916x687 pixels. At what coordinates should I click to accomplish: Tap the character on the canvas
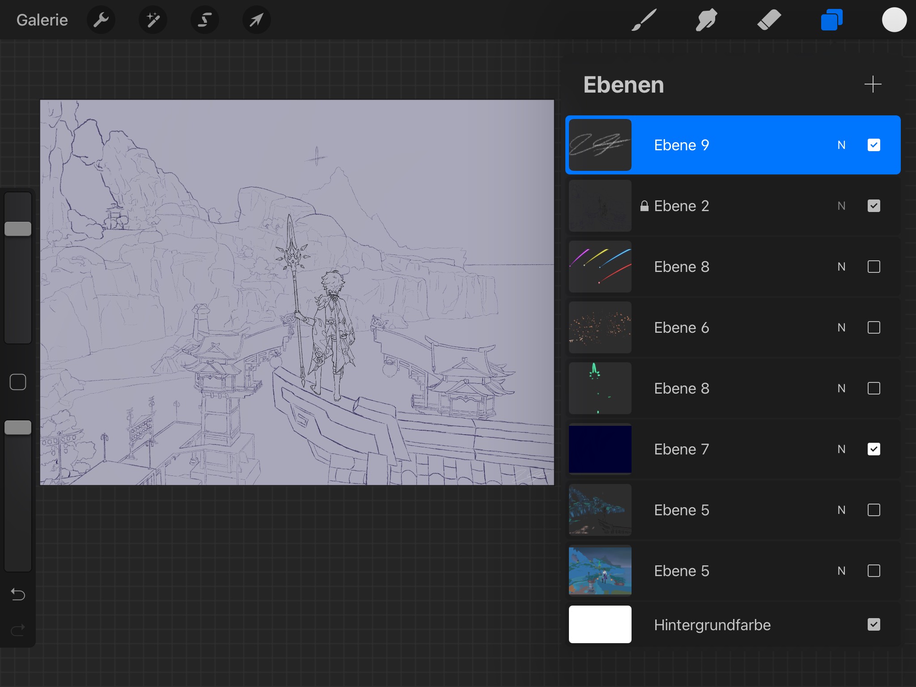point(332,335)
